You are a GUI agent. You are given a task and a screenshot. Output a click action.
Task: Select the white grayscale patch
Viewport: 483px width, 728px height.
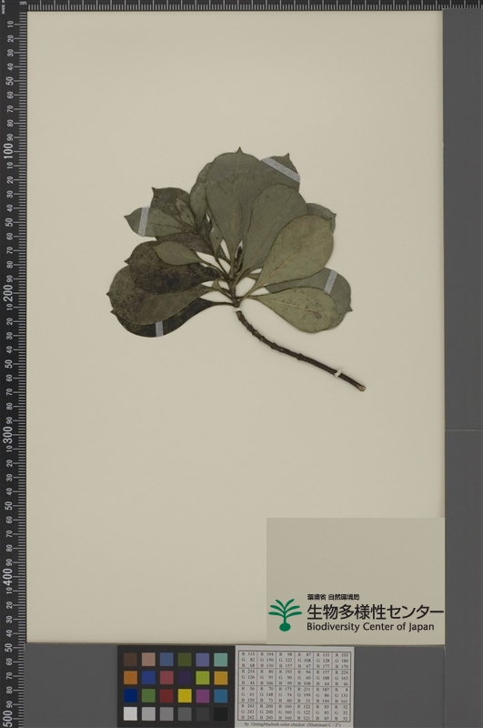pos(130,713)
